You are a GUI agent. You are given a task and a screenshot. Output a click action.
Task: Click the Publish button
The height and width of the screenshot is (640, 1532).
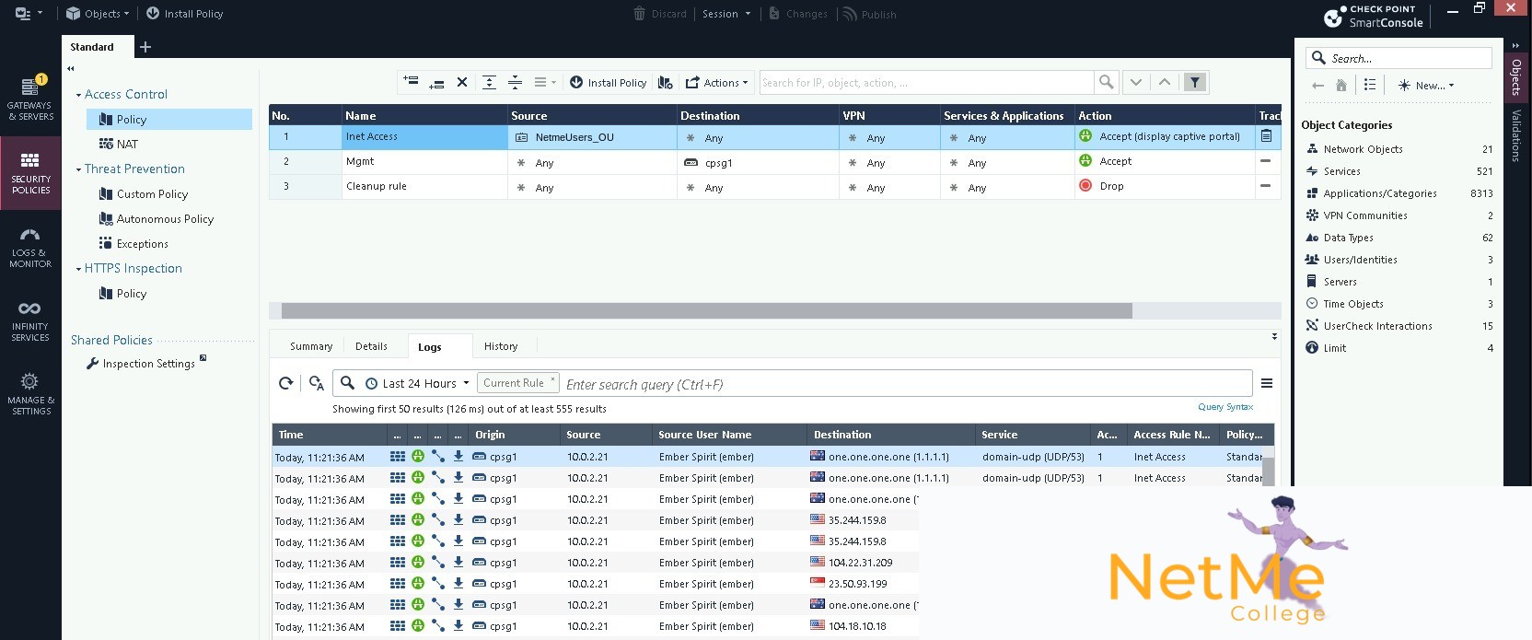point(869,14)
